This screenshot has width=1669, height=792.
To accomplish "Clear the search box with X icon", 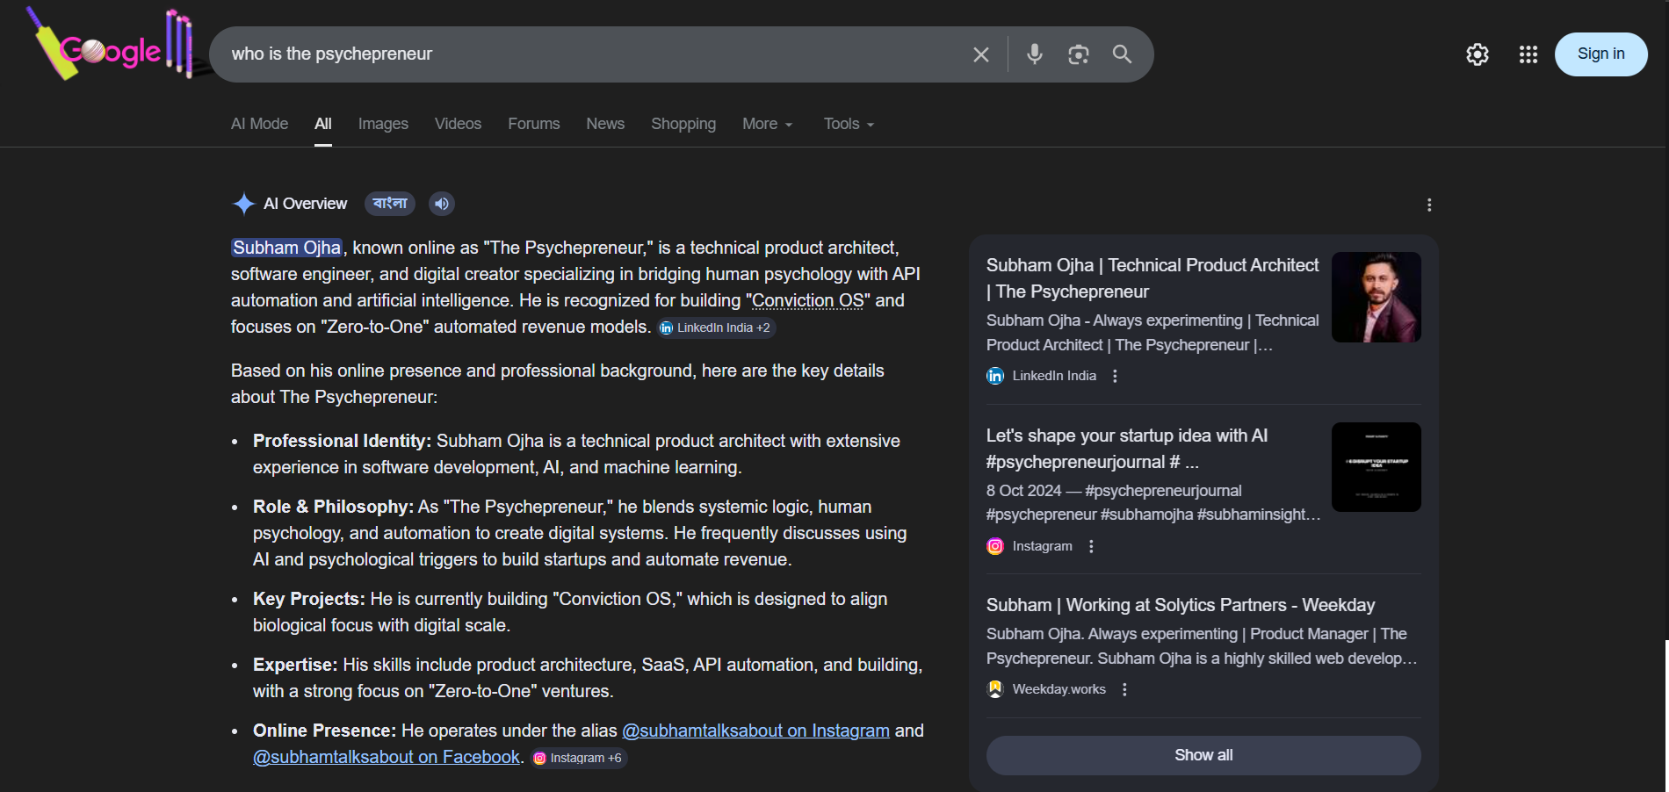I will tap(981, 54).
